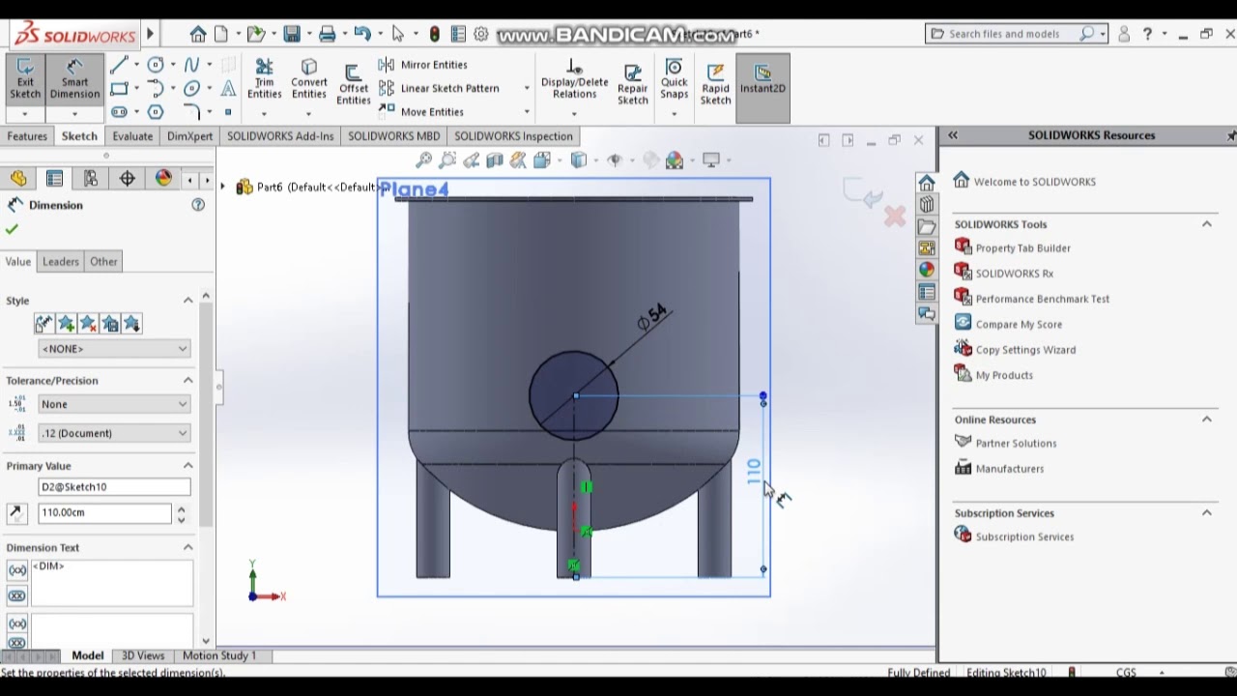Click Rapid Sketch tool
The image size is (1237, 696).
(715, 84)
